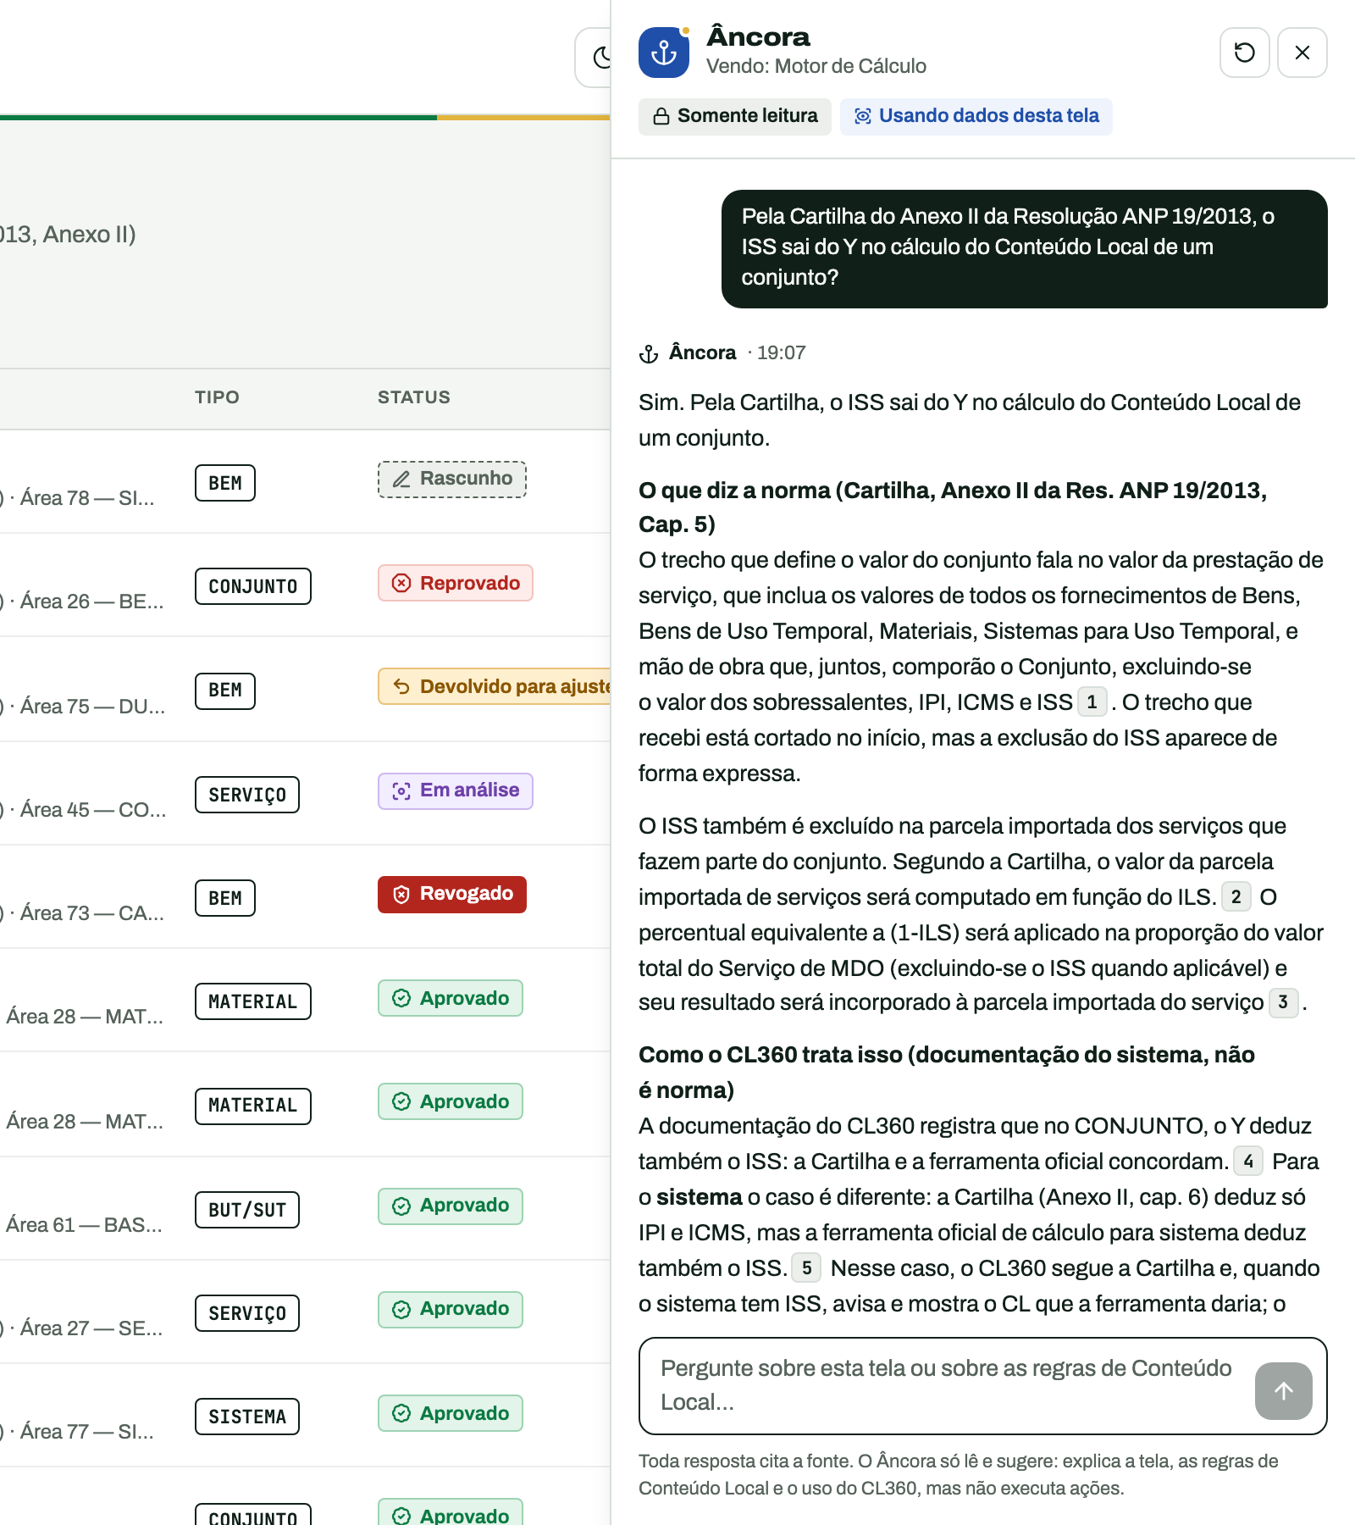Click the Aprovado badge in Área 61 row
Image resolution: width=1355 pixels, height=1525 pixels.
tap(450, 1206)
